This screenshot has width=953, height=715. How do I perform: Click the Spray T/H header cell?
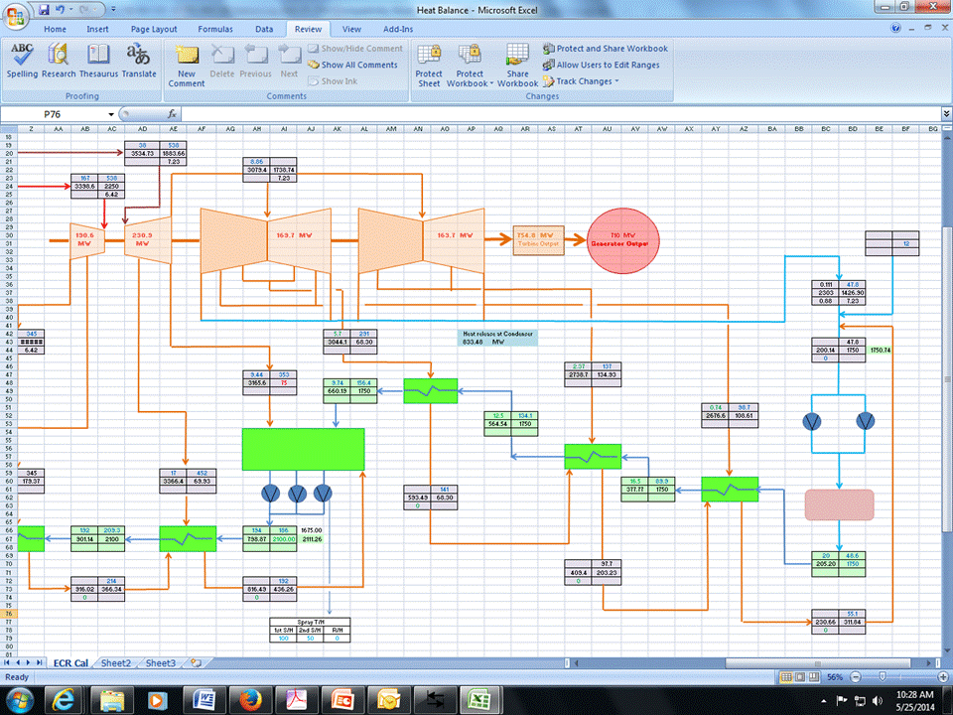coord(310,622)
